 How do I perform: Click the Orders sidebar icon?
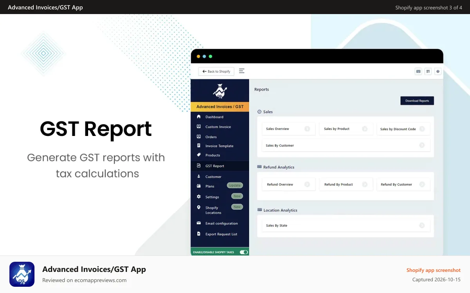click(199, 136)
